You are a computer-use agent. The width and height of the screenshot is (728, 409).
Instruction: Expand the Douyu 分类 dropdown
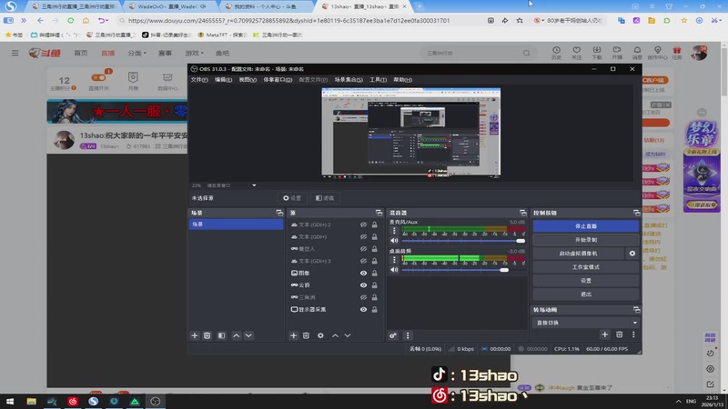pos(137,54)
